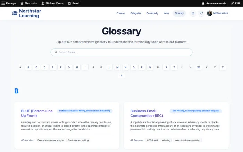Click the disabled letter A
Viewport: 243px width, 152px height.
click(20, 67)
